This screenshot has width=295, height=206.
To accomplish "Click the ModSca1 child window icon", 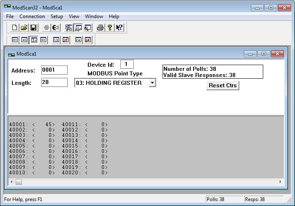I will (12, 55).
